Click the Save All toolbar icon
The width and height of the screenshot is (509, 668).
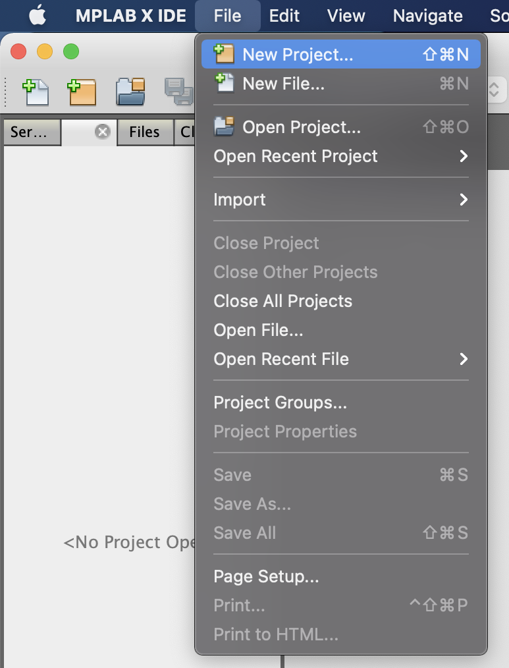(177, 92)
